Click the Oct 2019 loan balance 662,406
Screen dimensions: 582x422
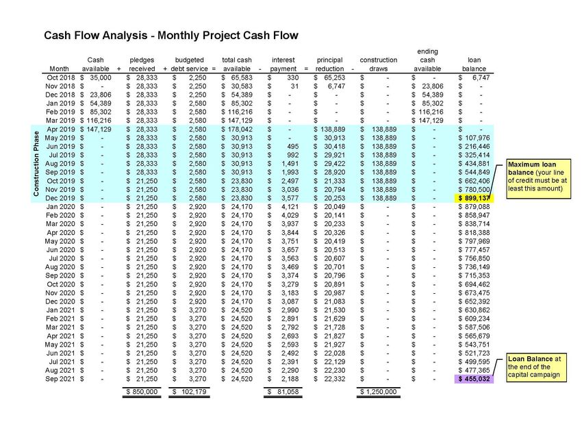tap(477, 181)
